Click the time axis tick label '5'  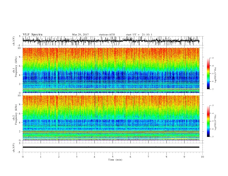(x=113, y=157)
